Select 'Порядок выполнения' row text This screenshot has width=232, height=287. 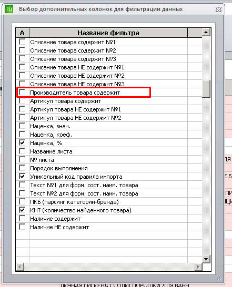pyautogui.click(x=59, y=168)
